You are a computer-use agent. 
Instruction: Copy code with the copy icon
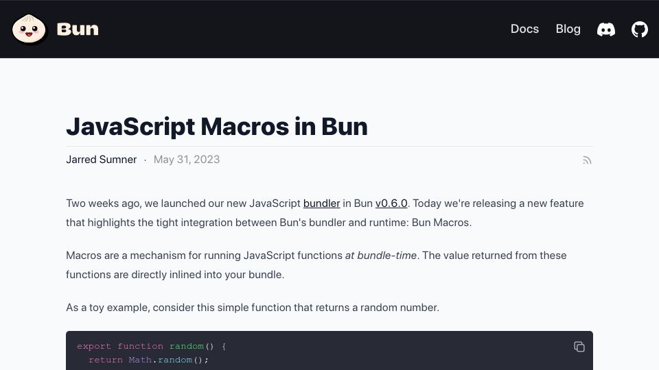(x=579, y=347)
